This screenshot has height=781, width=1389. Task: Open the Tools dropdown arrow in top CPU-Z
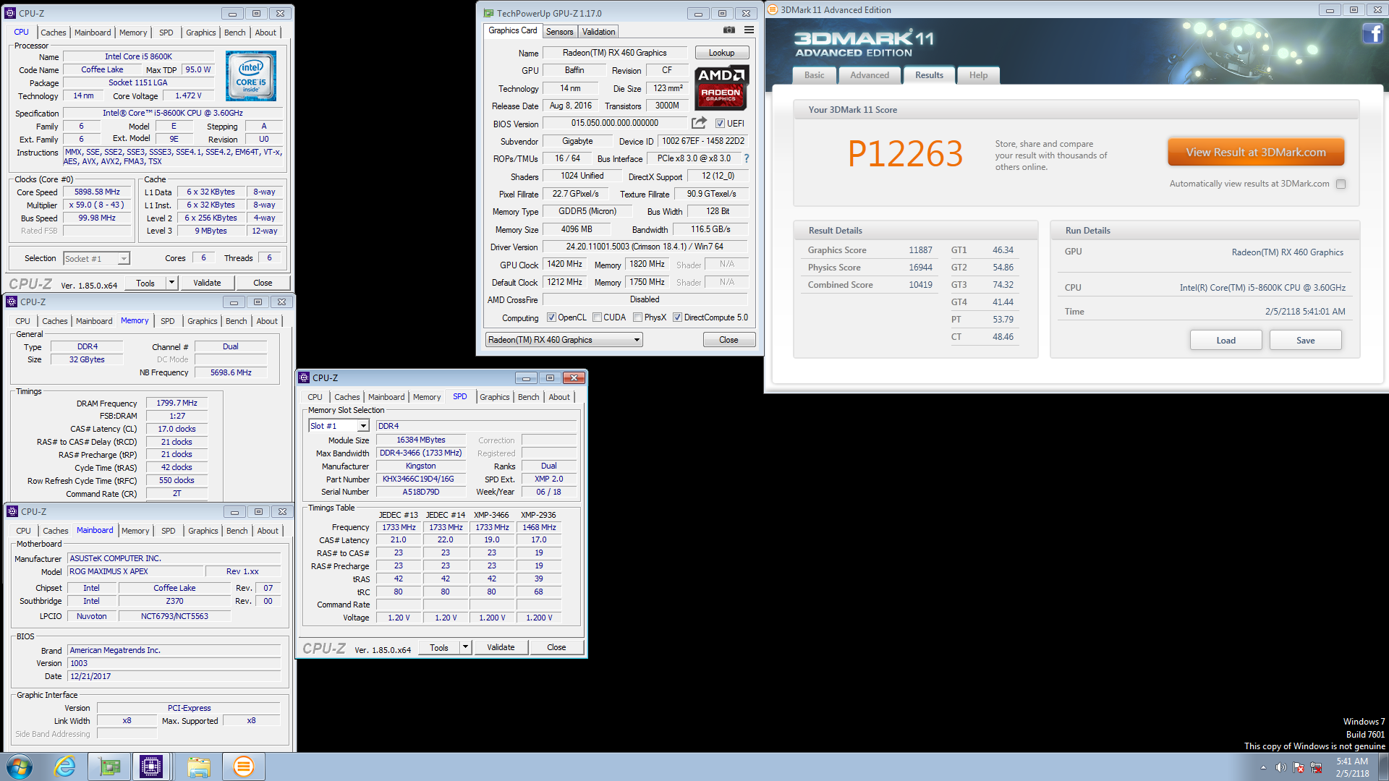172,283
